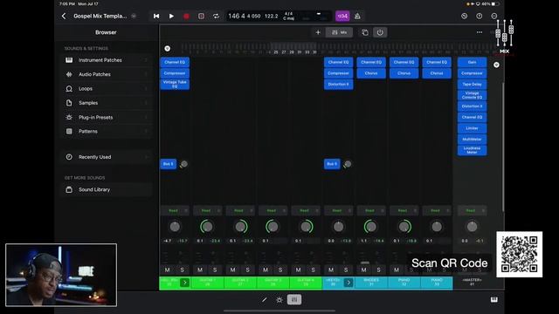
Task: Open Samples in Browser
Action: click(x=107, y=103)
